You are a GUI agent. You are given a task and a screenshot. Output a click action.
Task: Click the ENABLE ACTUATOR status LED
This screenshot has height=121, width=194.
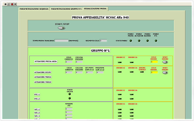[139, 41]
